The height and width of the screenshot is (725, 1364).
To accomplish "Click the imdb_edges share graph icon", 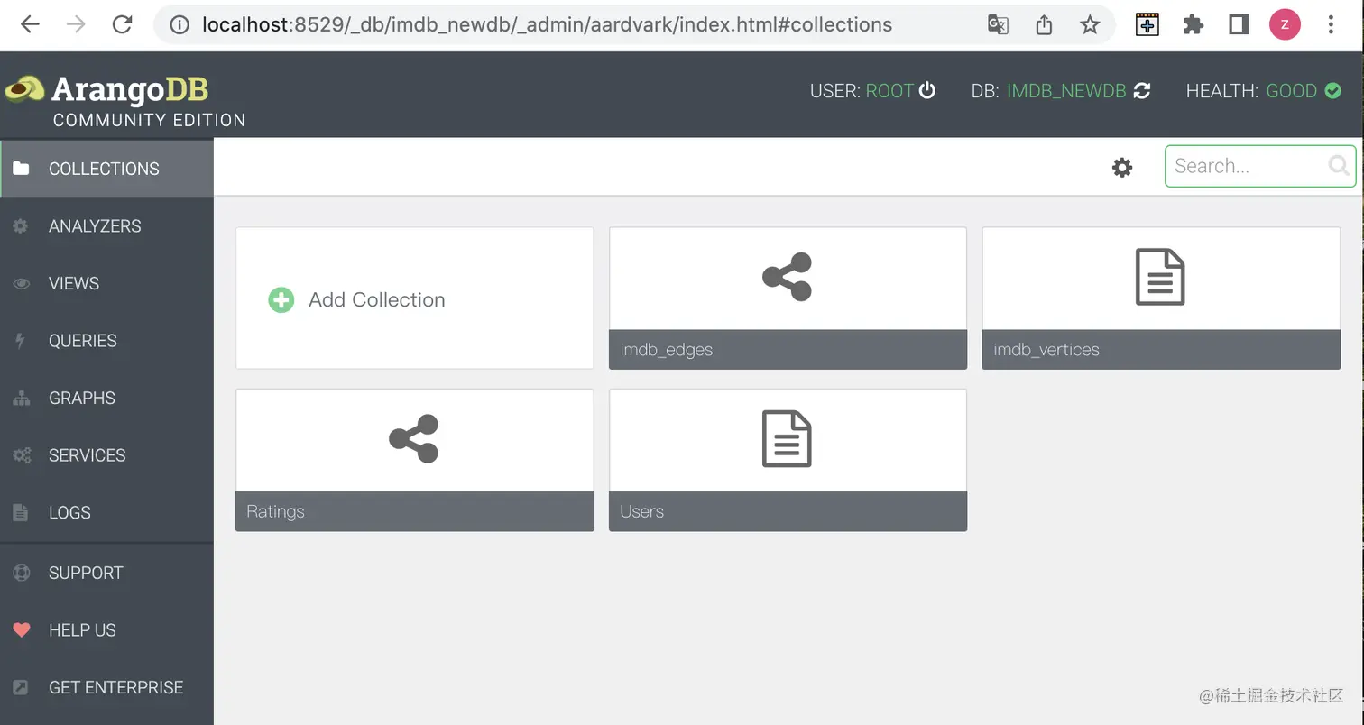I will point(787,277).
